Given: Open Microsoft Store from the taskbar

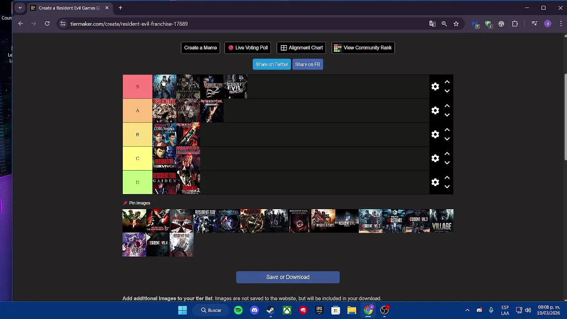Looking at the screenshot, I should [x=335, y=310].
